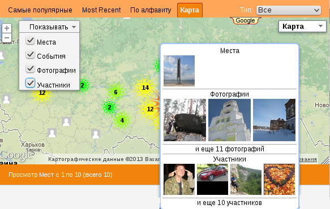Select the По алфавиту tab
Screen dimensions: 330x209
151,10
